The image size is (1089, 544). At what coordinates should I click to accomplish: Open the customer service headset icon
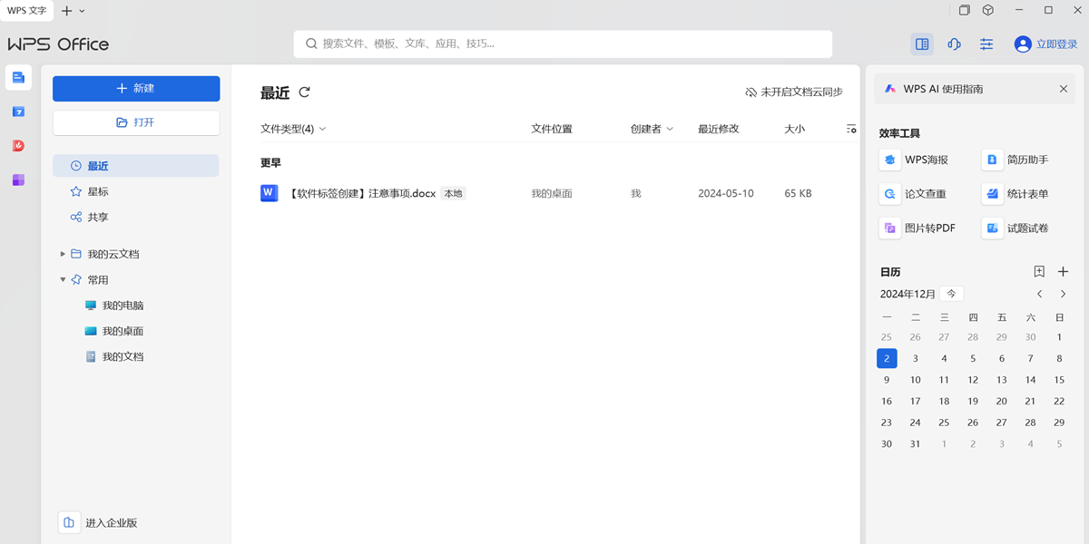(954, 44)
